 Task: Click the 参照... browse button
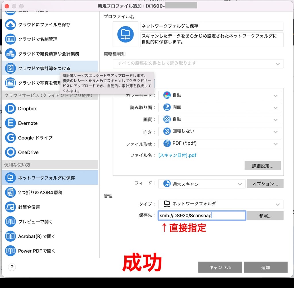click(265, 216)
